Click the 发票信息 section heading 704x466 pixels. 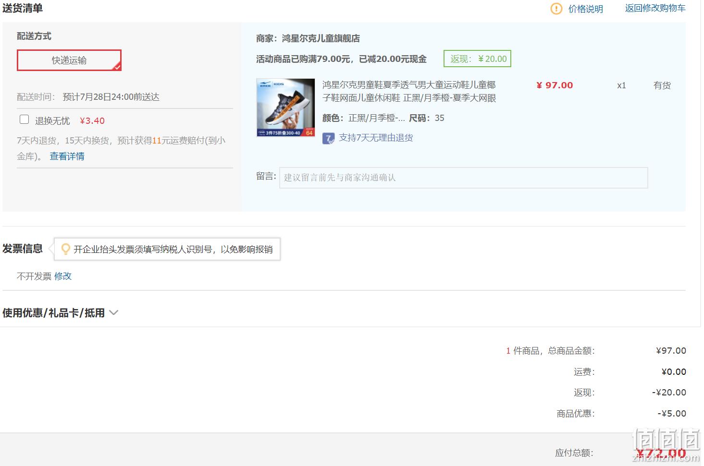pyautogui.click(x=23, y=249)
